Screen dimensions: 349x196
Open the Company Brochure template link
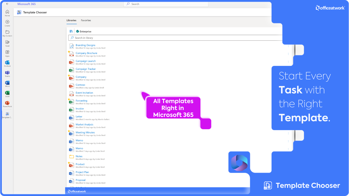pyautogui.click(x=86, y=53)
